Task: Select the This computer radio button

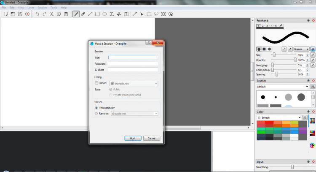Action: click(96, 108)
